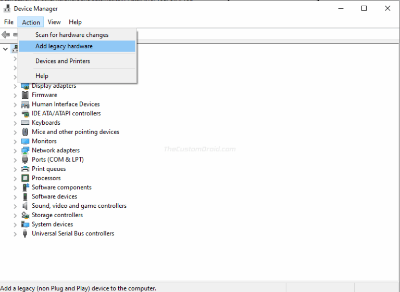Screen dimensions: 400x292
Task: Expand the Human Interface Devices node
Action: pos(15,104)
